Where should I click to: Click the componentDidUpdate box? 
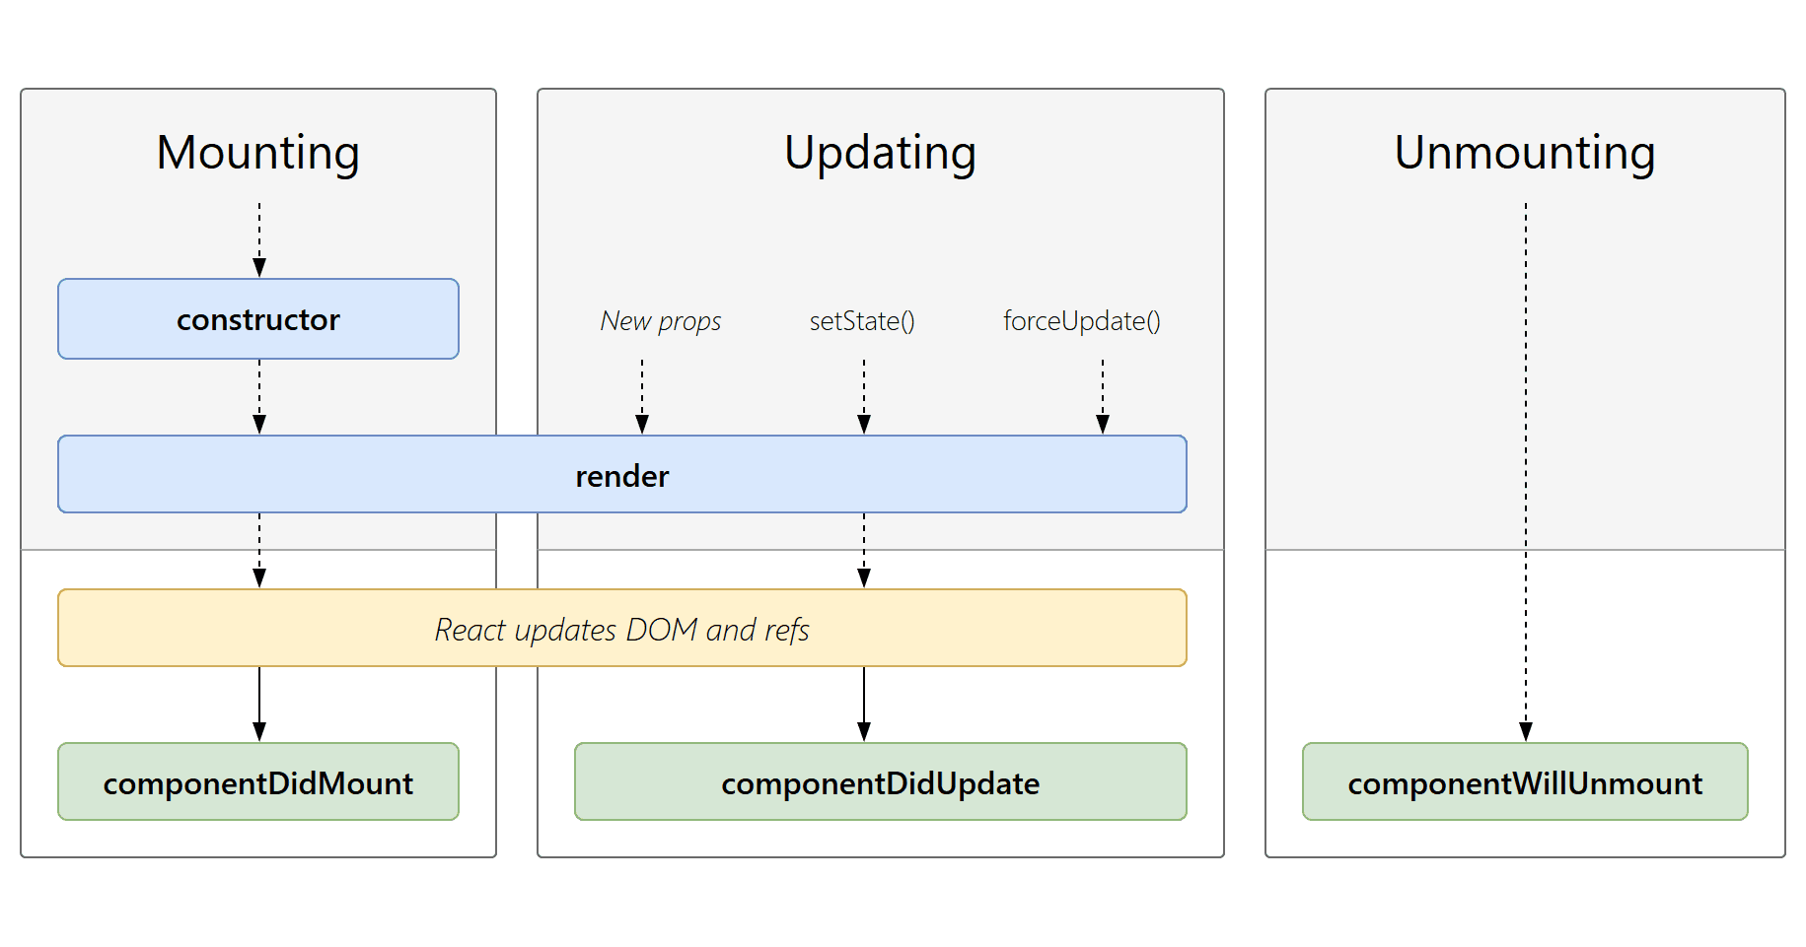point(881,782)
